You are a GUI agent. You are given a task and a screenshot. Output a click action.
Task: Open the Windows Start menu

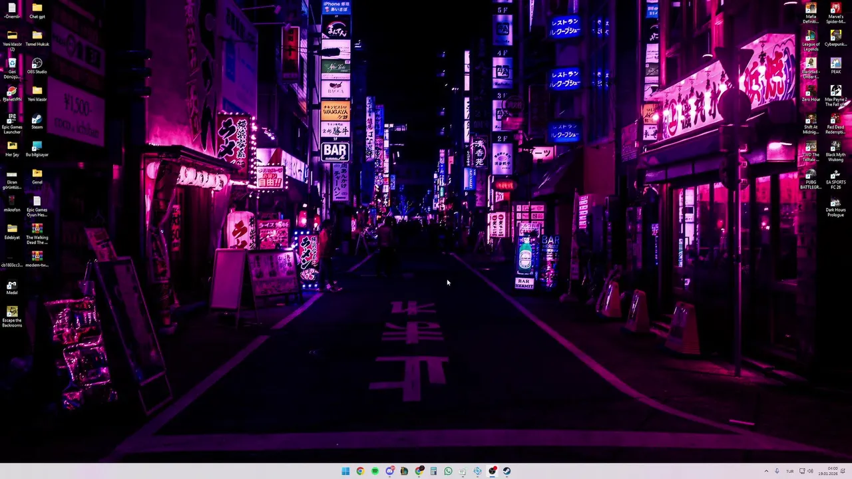[x=345, y=471]
